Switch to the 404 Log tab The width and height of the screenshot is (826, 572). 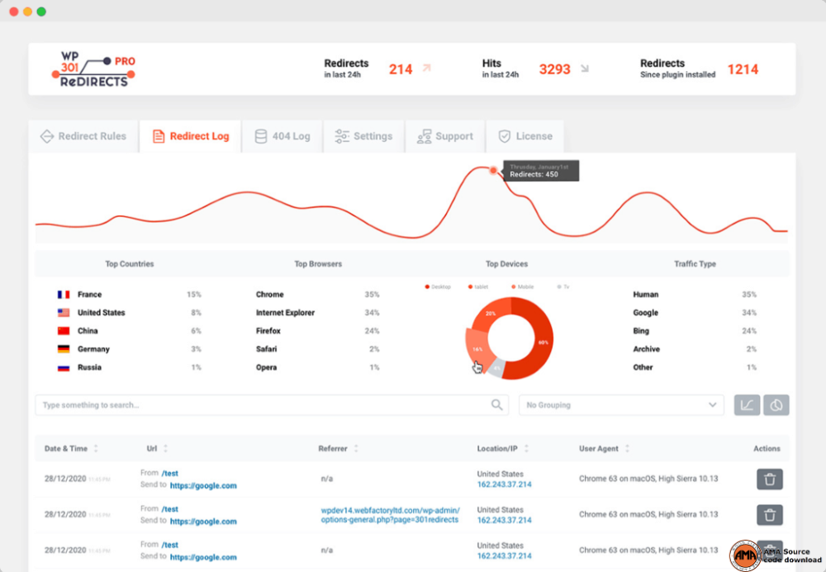(x=282, y=135)
